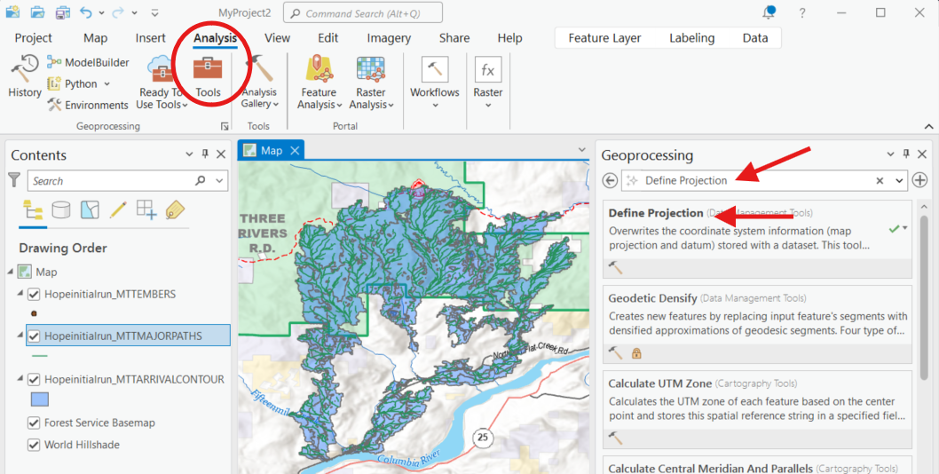The width and height of the screenshot is (939, 474).
Task: Select List By Drawing Order view
Action: (x=33, y=210)
